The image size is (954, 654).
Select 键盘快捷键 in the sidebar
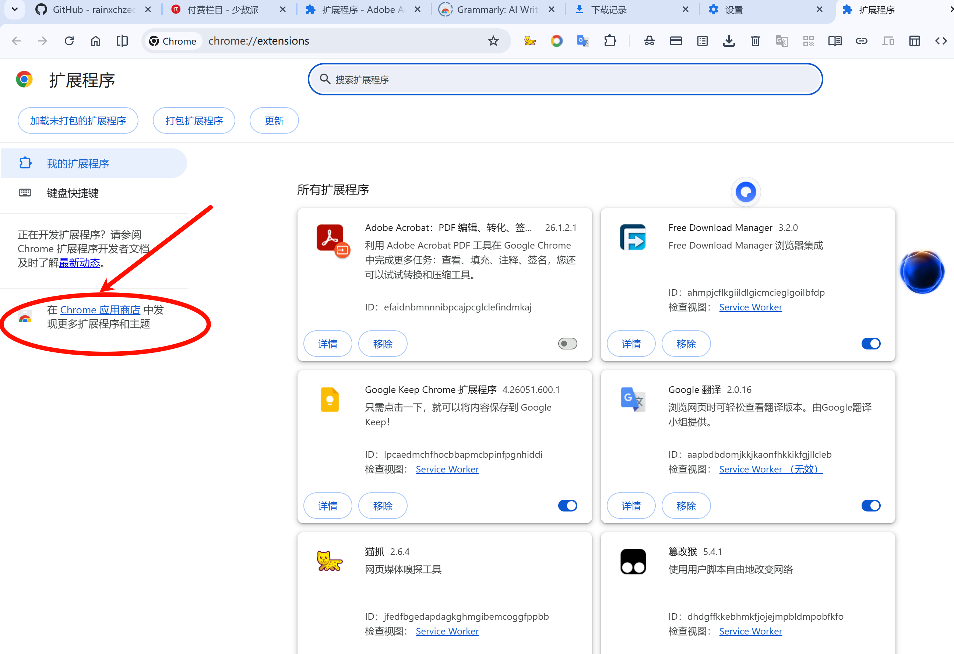coord(73,193)
